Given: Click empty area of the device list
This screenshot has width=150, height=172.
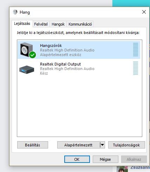Looking at the screenshot, I should click(x=79, y=106).
